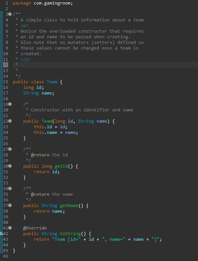Collapse the class Javadoc comment at line 3

pos(10,14)
